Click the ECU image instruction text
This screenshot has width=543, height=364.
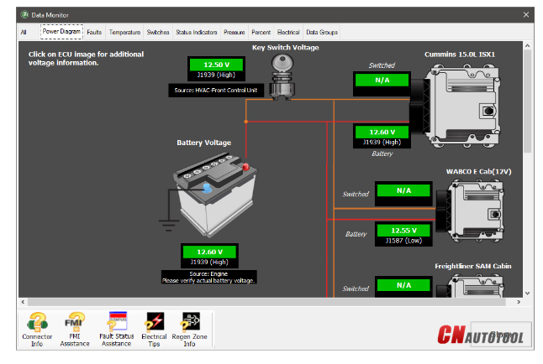tap(86, 59)
